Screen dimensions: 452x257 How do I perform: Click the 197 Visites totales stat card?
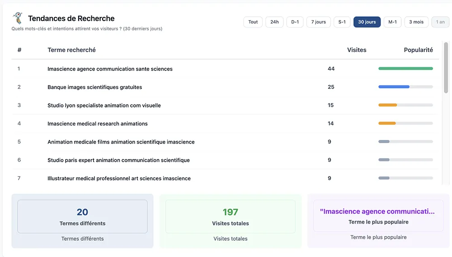tap(231, 221)
